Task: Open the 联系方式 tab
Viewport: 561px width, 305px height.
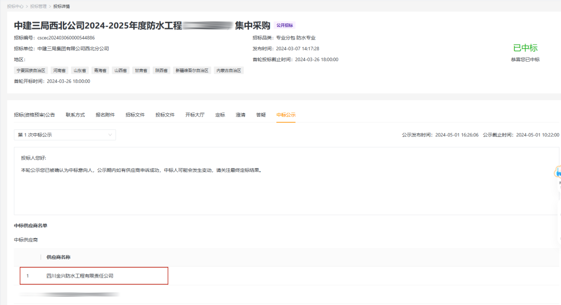Action: pyautogui.click(x=75, y=115)
